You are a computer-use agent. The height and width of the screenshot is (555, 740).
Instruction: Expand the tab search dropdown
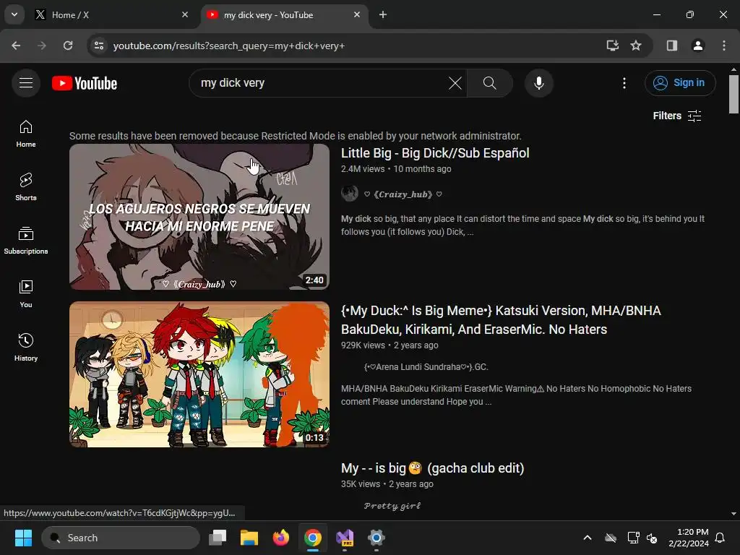[x=14, y=14]
